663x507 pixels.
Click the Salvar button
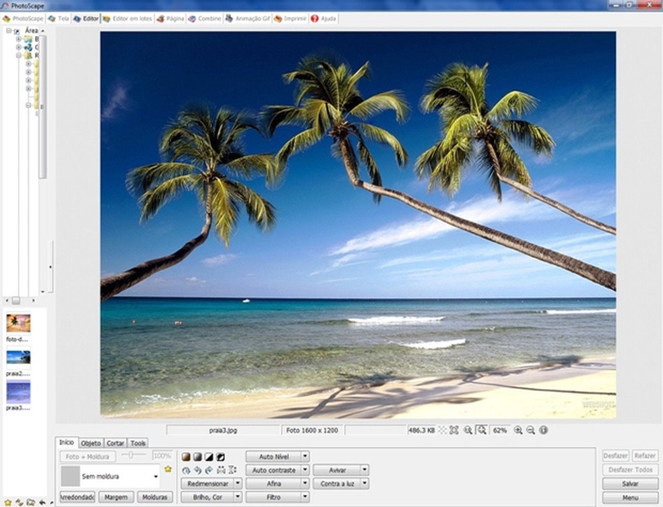(630, 483)
